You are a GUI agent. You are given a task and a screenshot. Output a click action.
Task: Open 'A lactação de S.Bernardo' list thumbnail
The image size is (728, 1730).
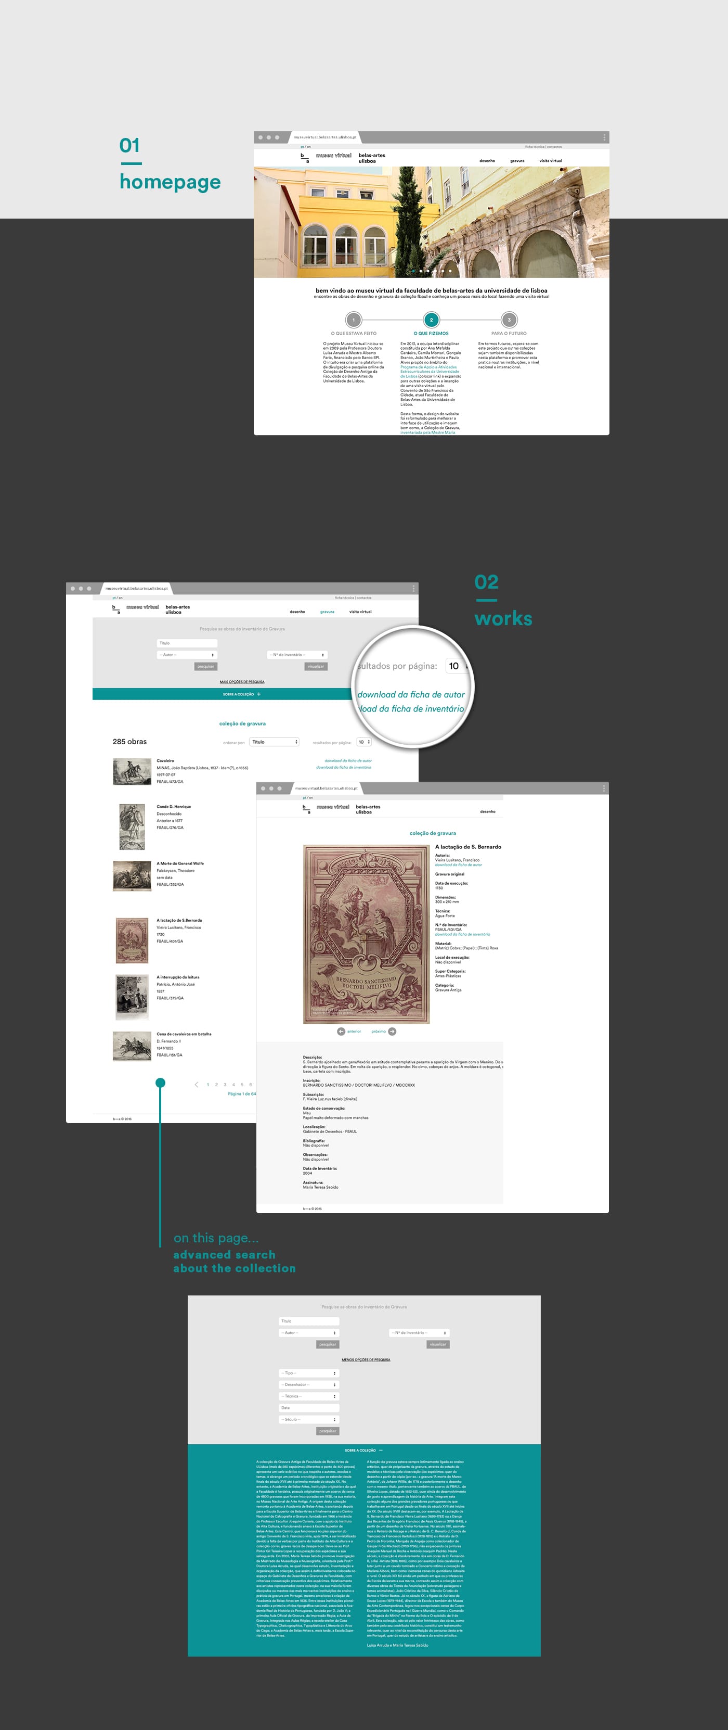[x=132, y=940]
